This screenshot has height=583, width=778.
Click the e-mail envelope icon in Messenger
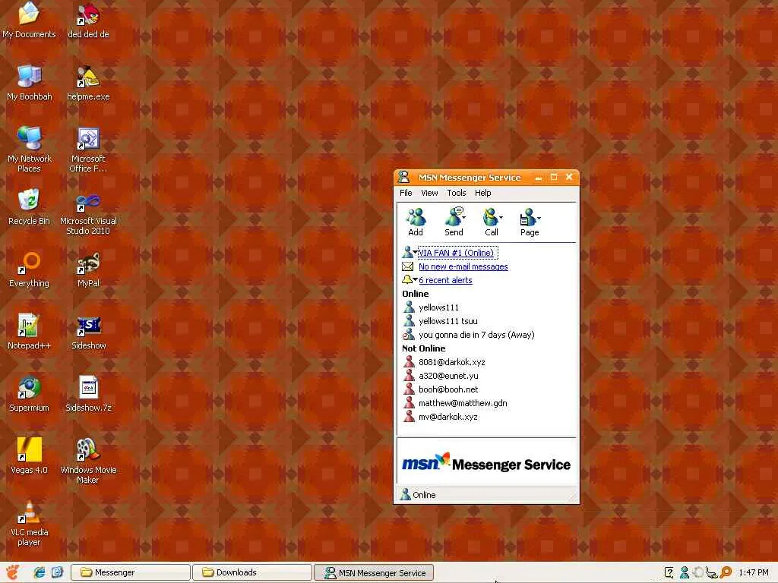[408, 266]
